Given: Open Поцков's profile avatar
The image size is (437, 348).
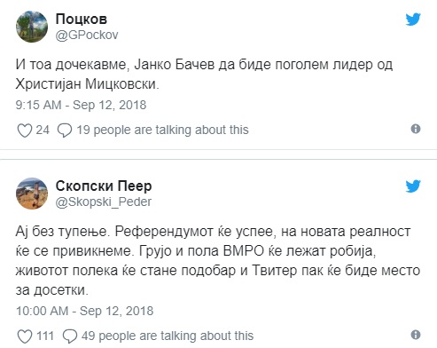Looking at the screenshot, I should click(32, 27).
